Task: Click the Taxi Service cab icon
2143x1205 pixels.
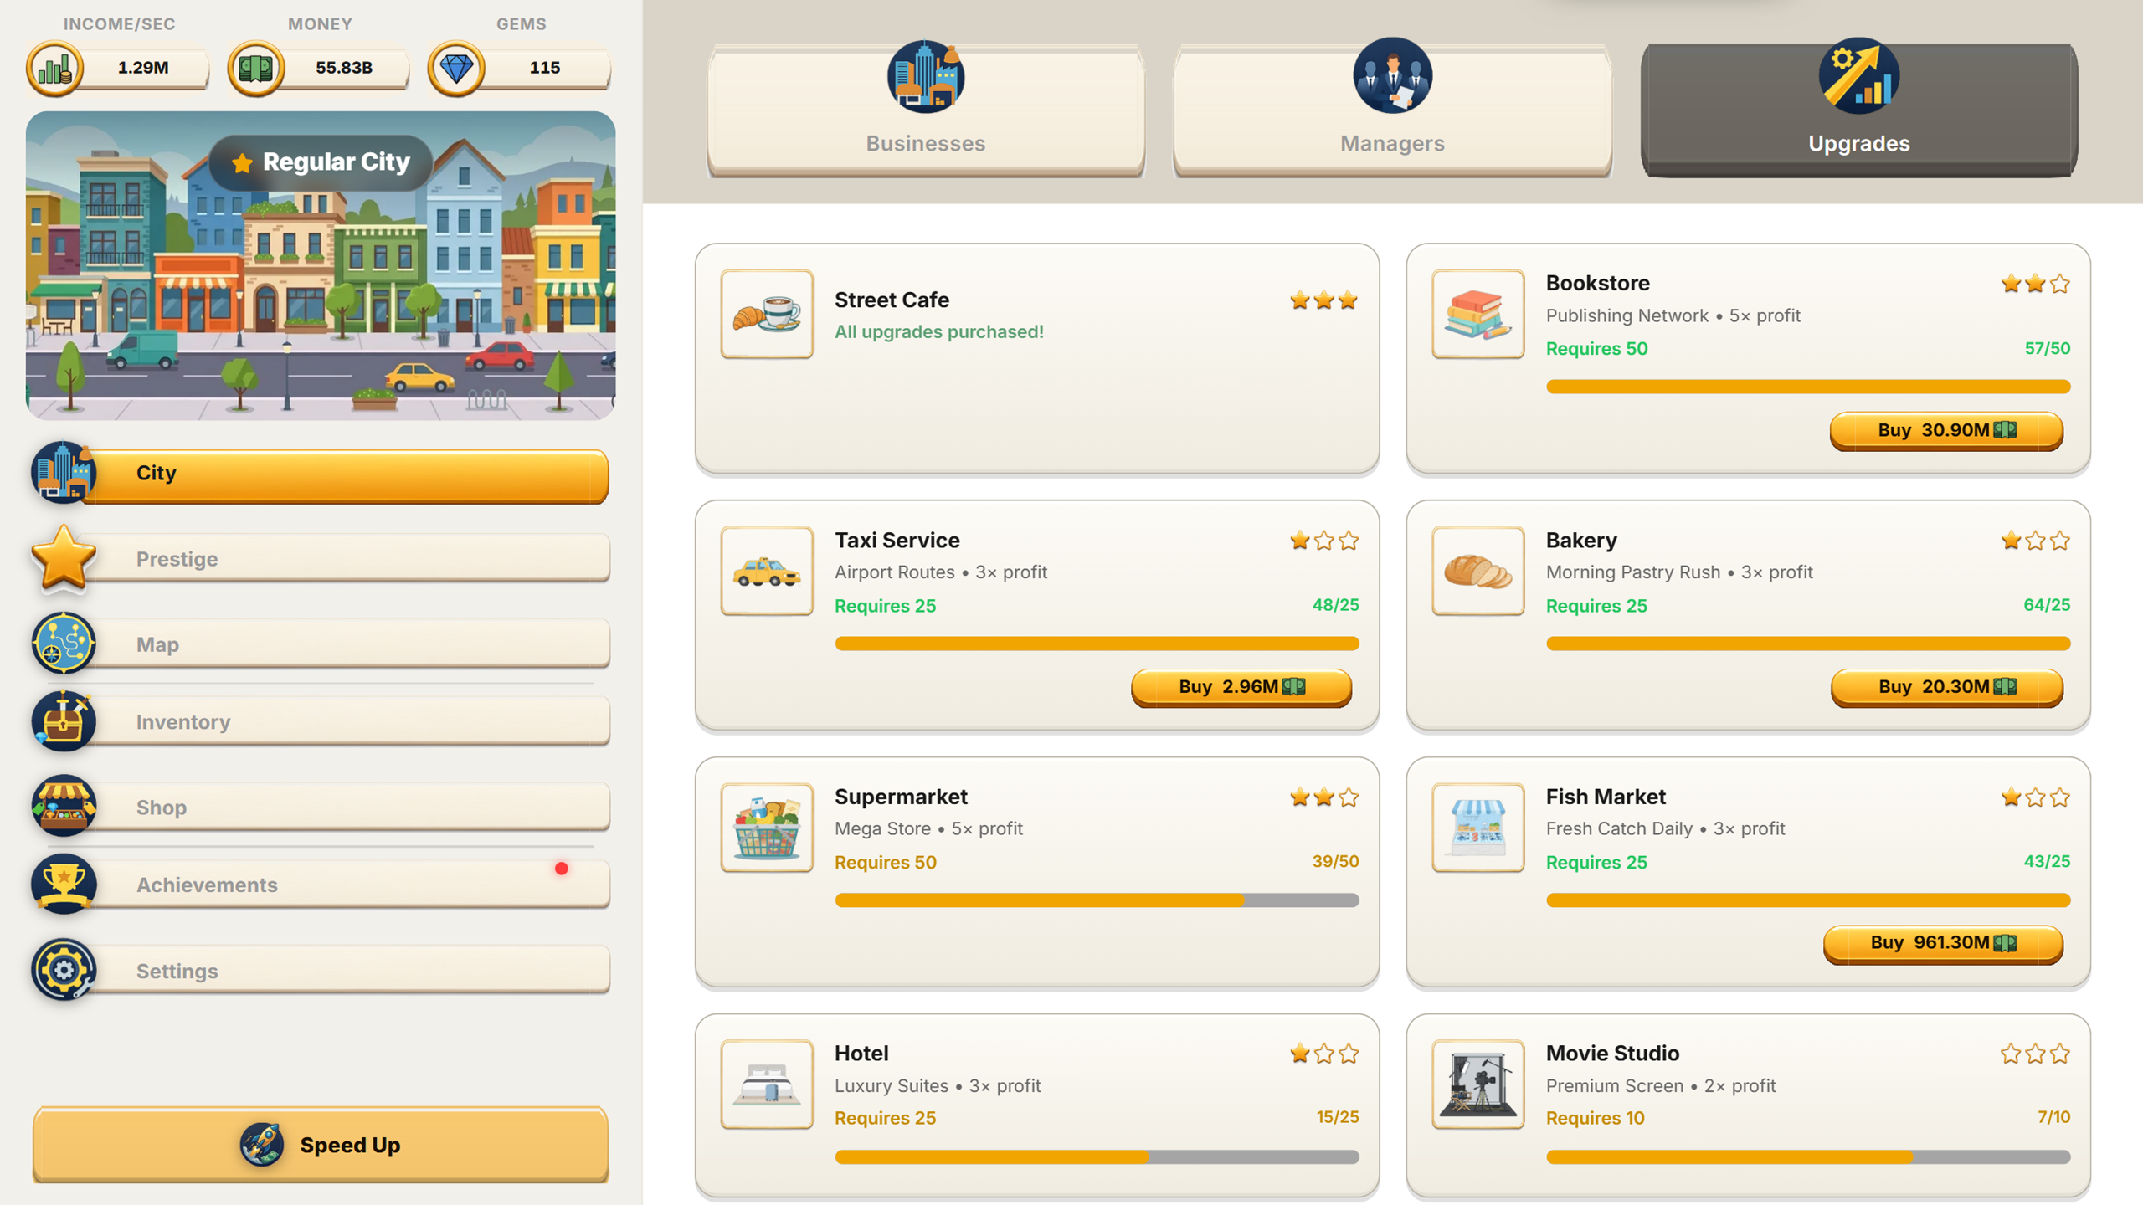Action: pos(767,571)
